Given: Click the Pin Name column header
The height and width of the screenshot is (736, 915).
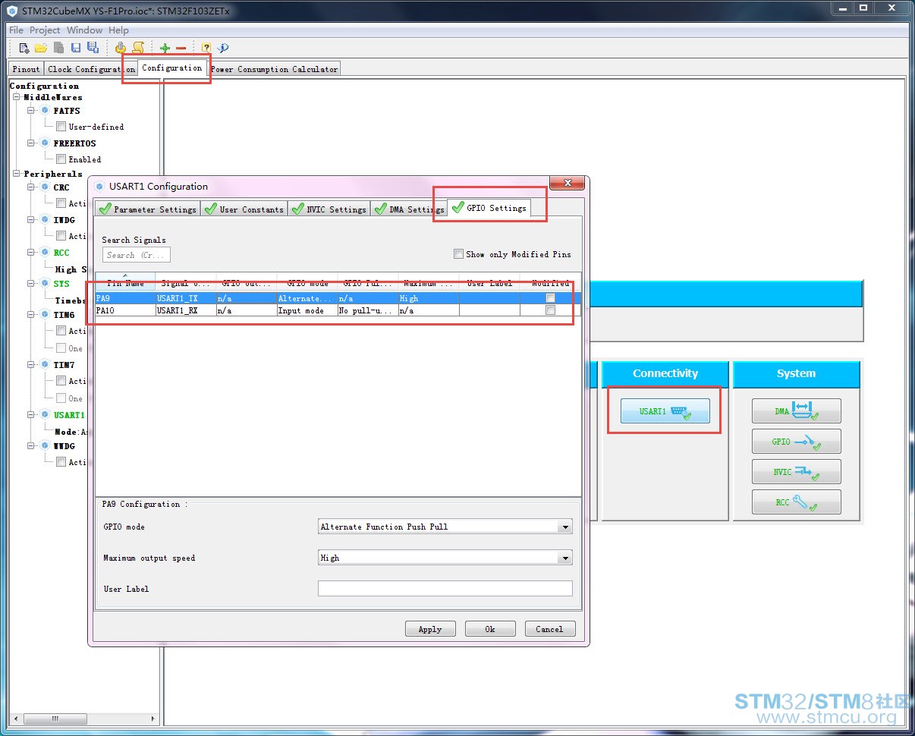Looking at the screenshot, I should (125, 282).
